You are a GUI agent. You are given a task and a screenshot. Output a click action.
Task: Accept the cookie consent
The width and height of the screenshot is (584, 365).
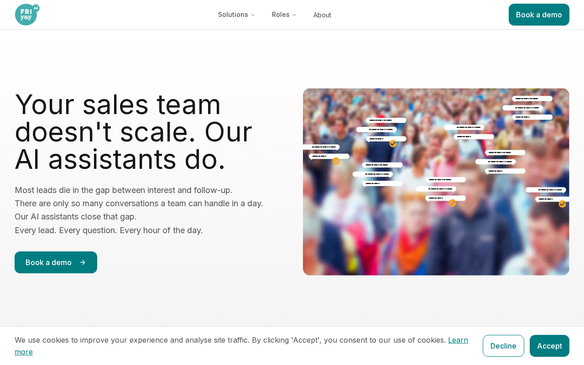[x=549, y=346]
